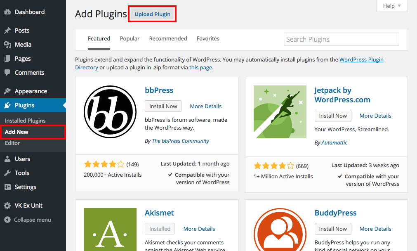The height and width of the screenshot is (251, 417).
Task: Switch to the Recommended tab
Action: tap(168, 38)
